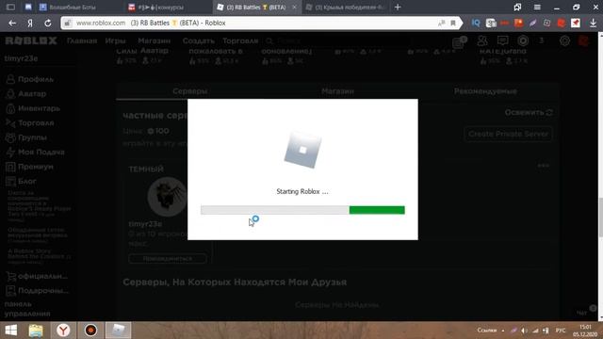Image resolution: width=603 pixels, height=339 pixels.
Task: Open Yandex Browser from the taskbar
Action: point(63,331)
